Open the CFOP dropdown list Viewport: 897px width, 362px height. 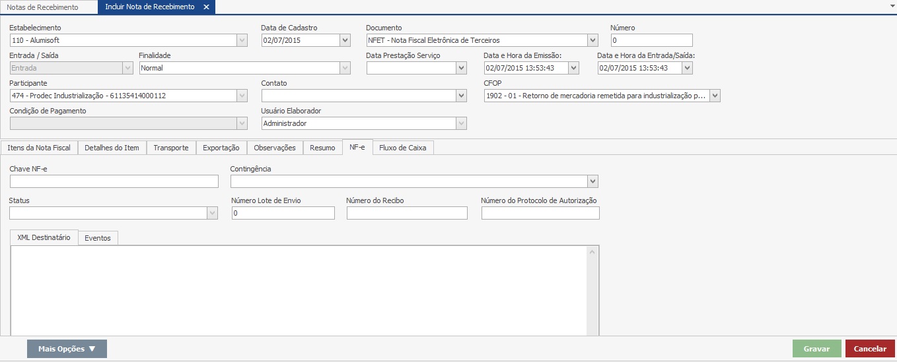[x=715, y=96]
